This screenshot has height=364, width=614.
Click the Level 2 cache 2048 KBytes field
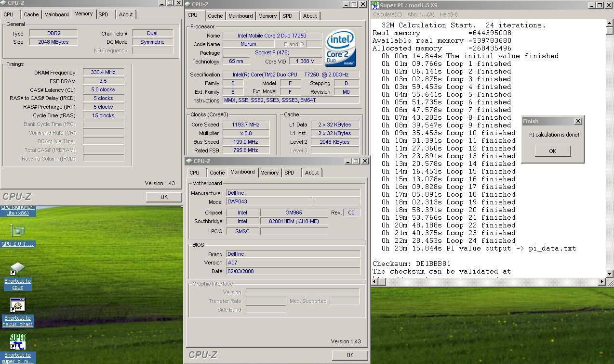[x=334, y=142]
